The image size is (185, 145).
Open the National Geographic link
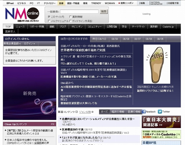156,3
